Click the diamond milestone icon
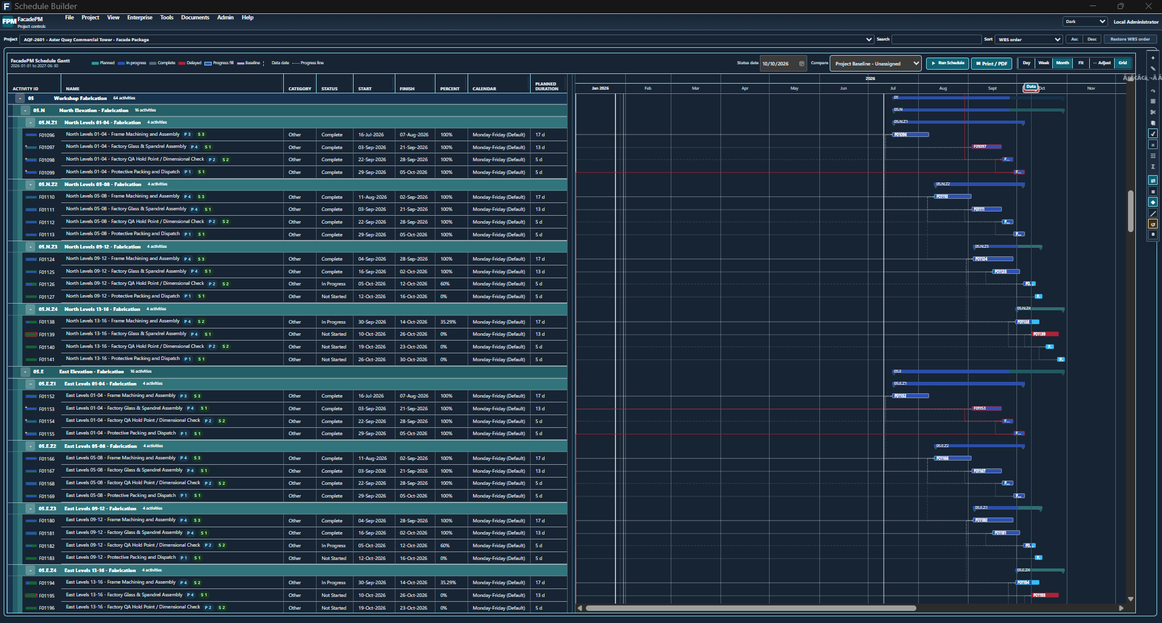The height and width of the screenshot is (623, 1162). click(1153, 202)
